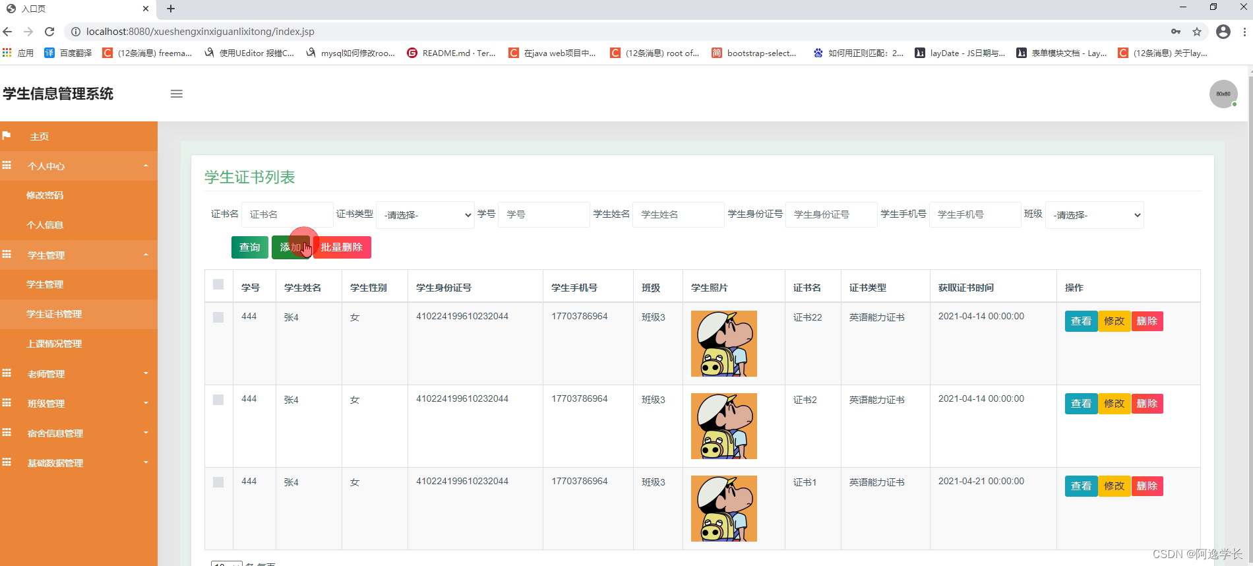Close the 入口页 tab
Image resolution: width=1253 pixels, height=566 pixels.
[146, 9]
